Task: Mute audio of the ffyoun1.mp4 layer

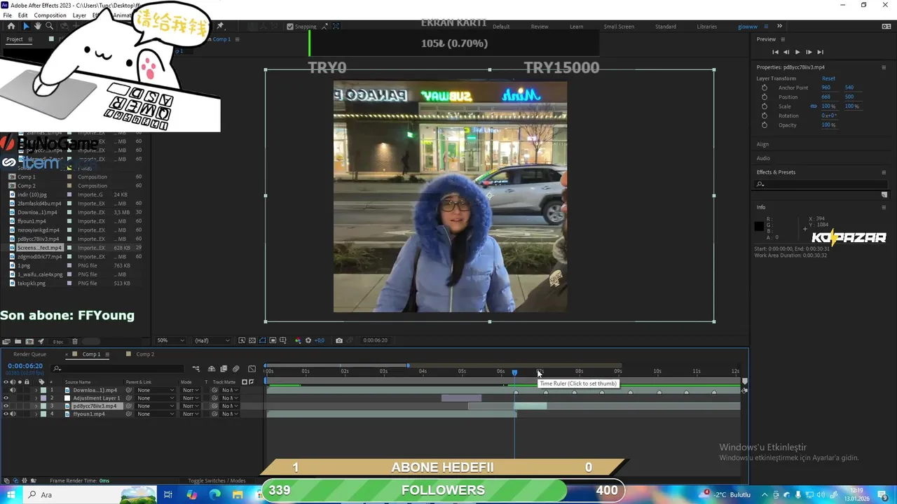Action: [x=13, y=414]
